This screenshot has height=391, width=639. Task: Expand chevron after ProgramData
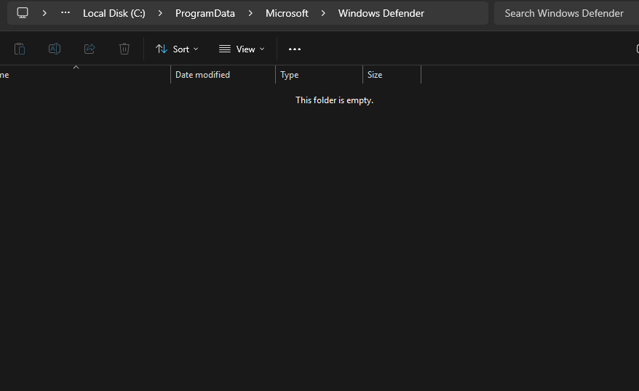point(250,13)
